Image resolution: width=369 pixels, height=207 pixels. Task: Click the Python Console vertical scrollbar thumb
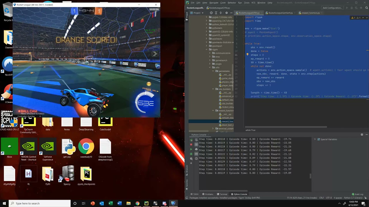(x=310, y=176)
